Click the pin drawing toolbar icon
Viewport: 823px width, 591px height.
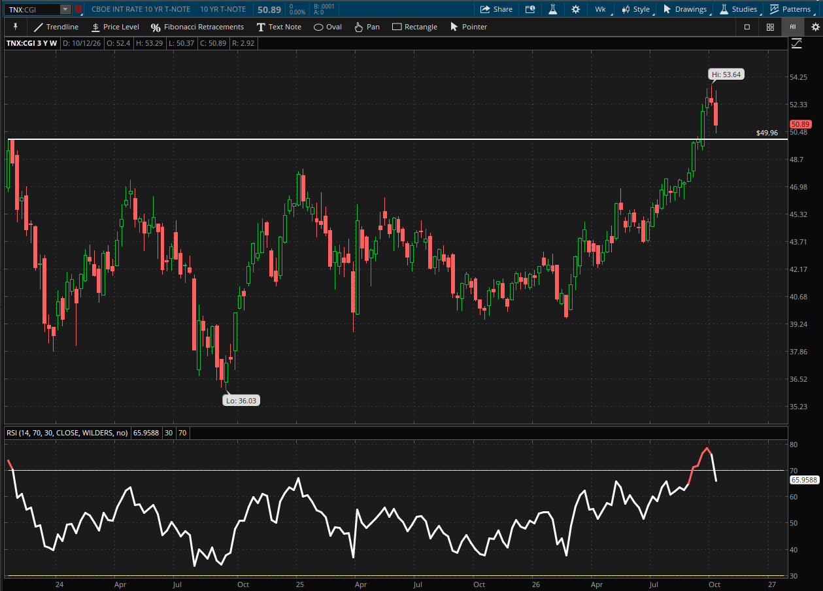[16, 27]
